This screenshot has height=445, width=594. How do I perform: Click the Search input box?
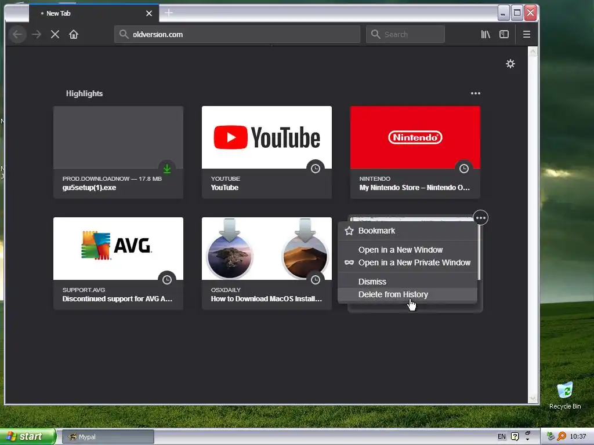(x=405, y=34)
